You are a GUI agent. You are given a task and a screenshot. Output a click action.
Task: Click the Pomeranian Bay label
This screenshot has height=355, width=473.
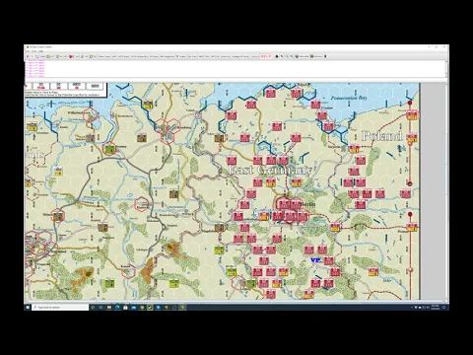pos(348,98)
